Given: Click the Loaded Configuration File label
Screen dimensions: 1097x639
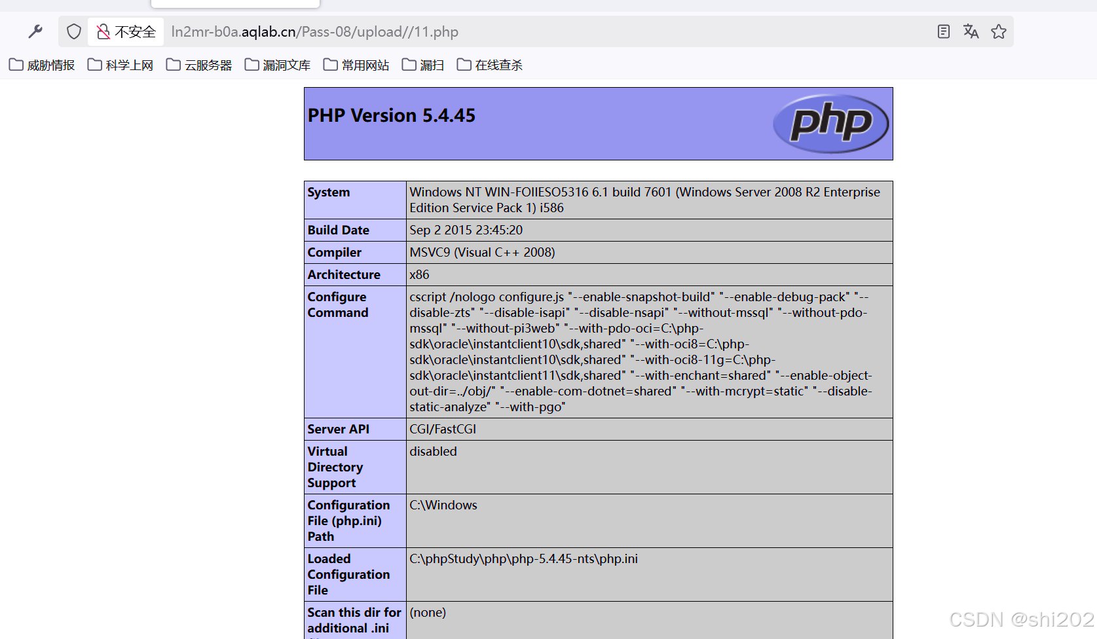Looking at the screenshot, I should click(348, 575).
